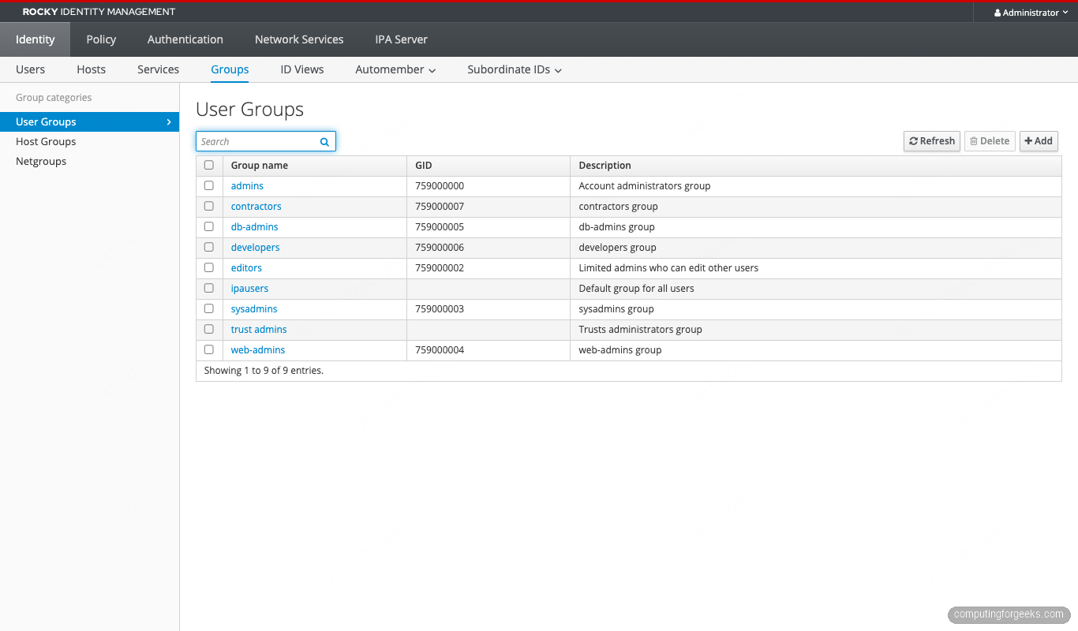Click the Administrator user menu
1078x631 pixels.
pos(1031,13)
